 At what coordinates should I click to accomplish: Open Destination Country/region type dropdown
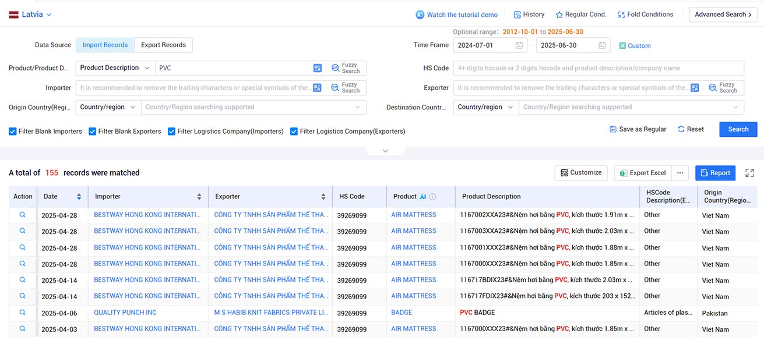coord(486,107)
